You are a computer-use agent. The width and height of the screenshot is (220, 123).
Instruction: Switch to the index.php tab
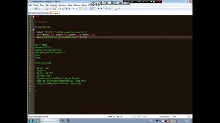pos(55,13)
